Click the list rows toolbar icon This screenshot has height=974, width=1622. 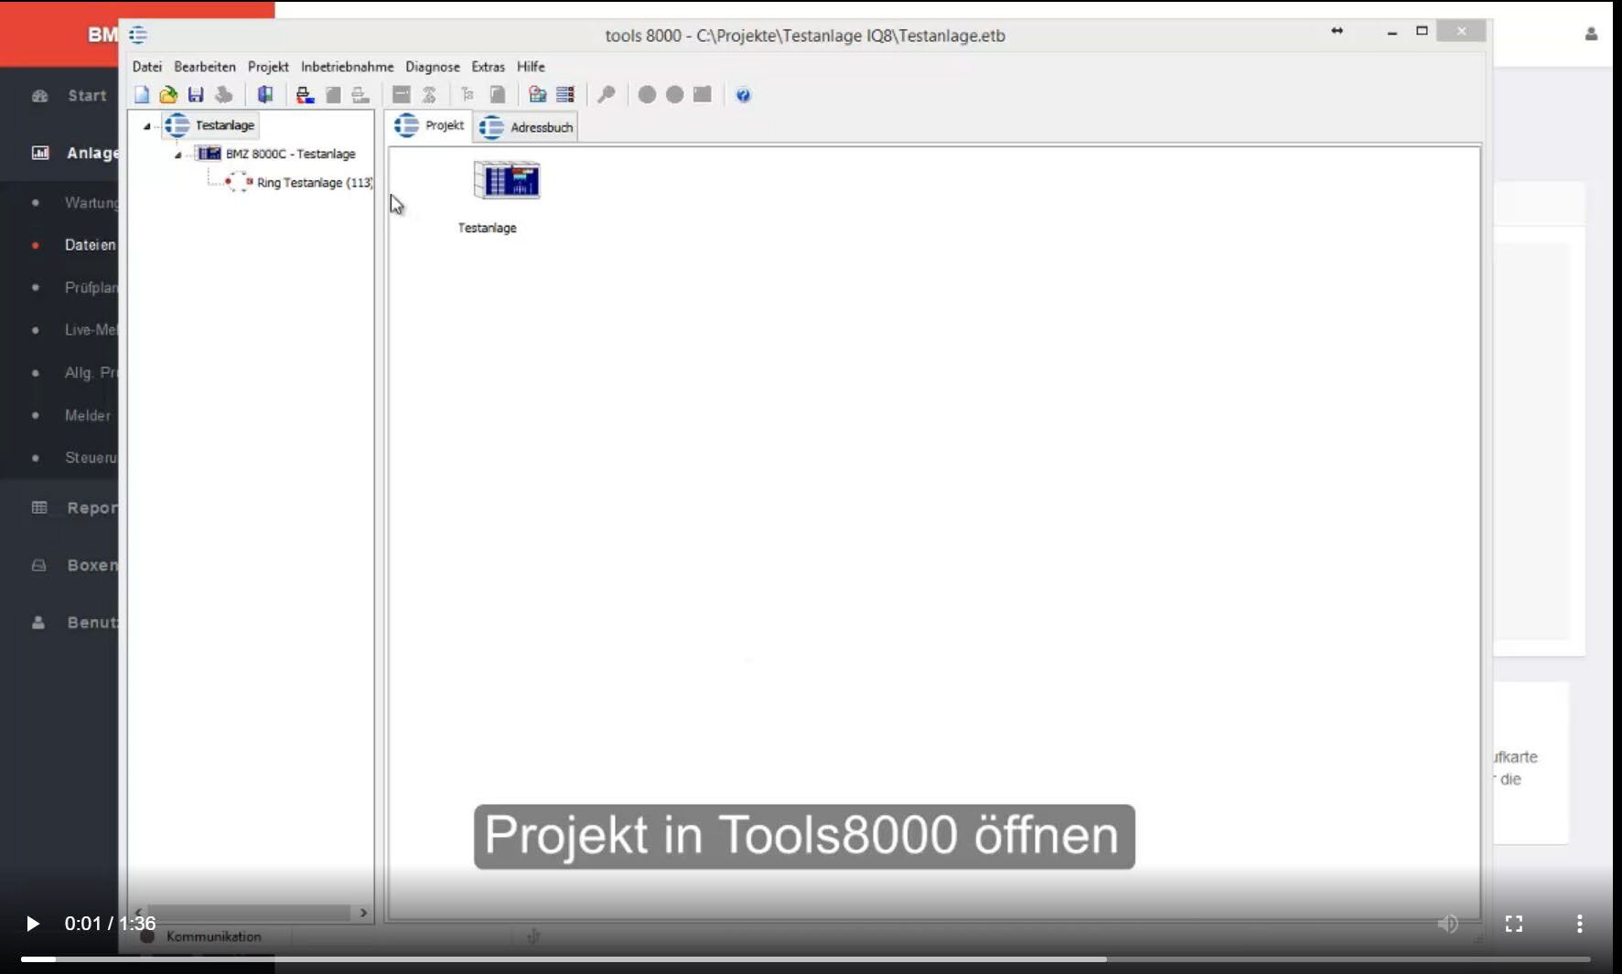tap(565, 94)
